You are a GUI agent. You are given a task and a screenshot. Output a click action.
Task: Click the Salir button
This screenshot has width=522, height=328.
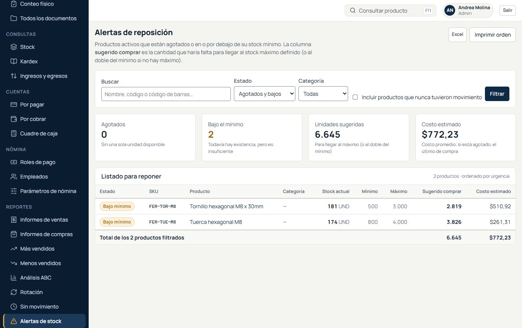pos(507,10)
